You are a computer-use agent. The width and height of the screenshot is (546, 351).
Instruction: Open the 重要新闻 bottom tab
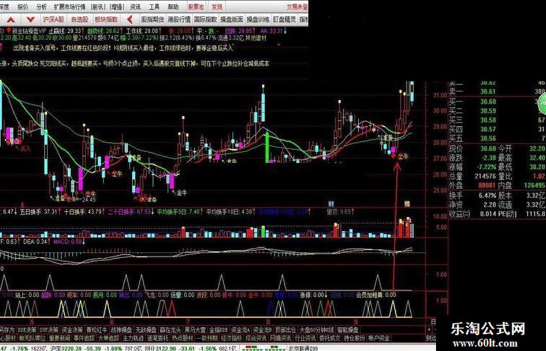(x=60, y=338)
